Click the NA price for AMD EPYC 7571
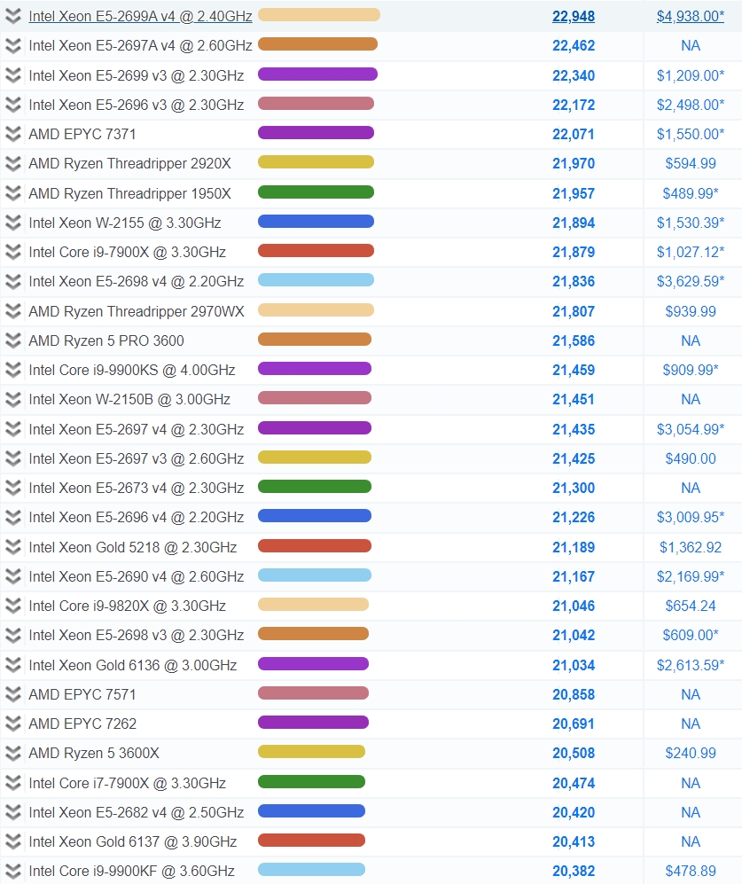 [691, 694]
